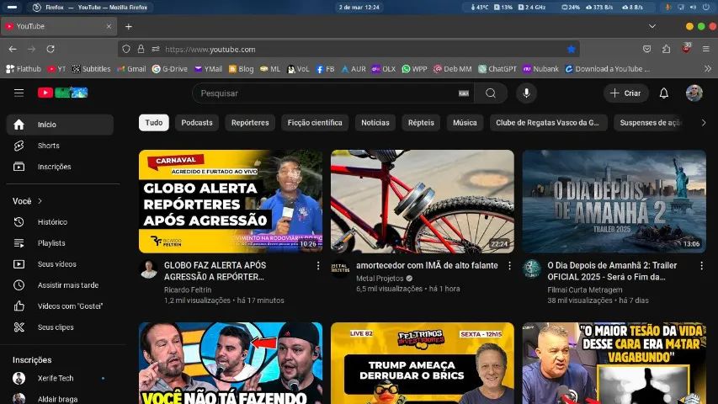Select the Podcasts filter chip
This screenshot has height=404, width=718.
[197, 123]
